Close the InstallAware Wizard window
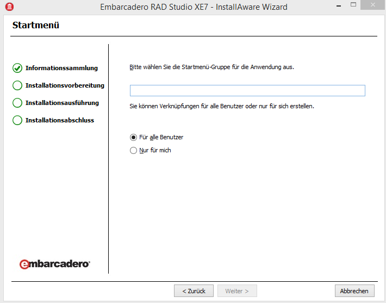Screen dimensions: 386x303 tap(373, 5)
